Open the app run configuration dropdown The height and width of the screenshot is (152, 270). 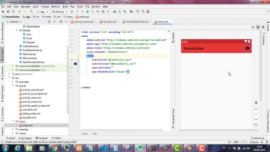[x=42, y=11]
